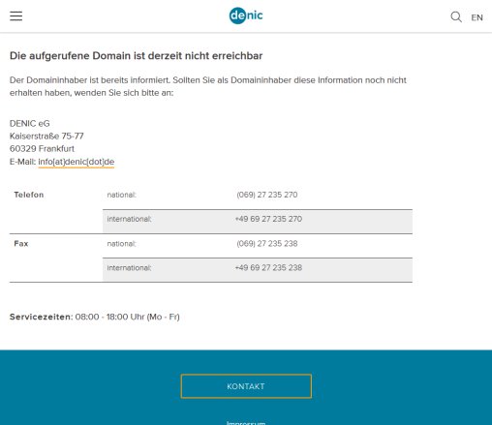Image resolution: width=492 pixels, height=425 pixels.
Task: Open the Impressum footer link
Action: pos(246,423)
